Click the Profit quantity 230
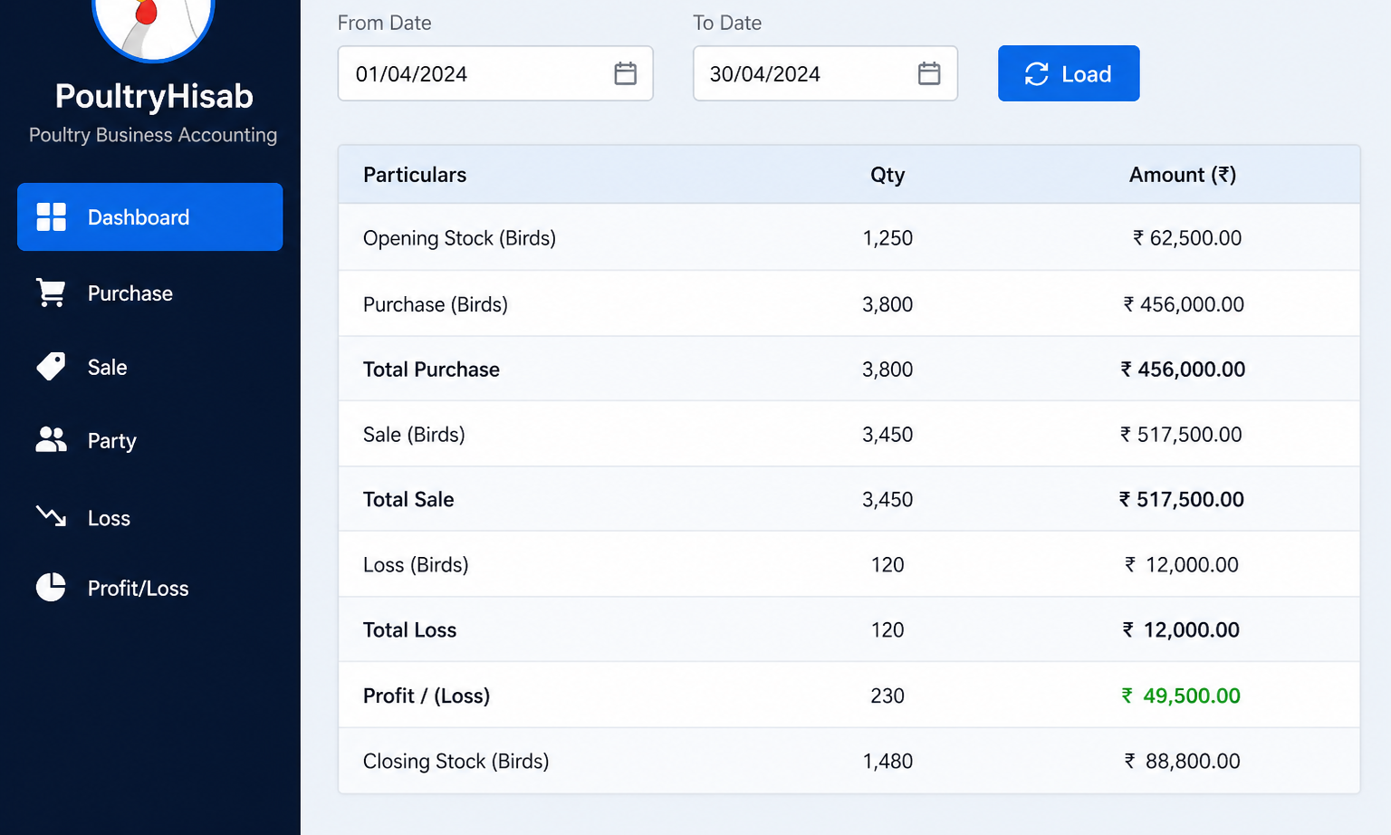Viewport: 1391px width, 835px height. coord(887,696)
